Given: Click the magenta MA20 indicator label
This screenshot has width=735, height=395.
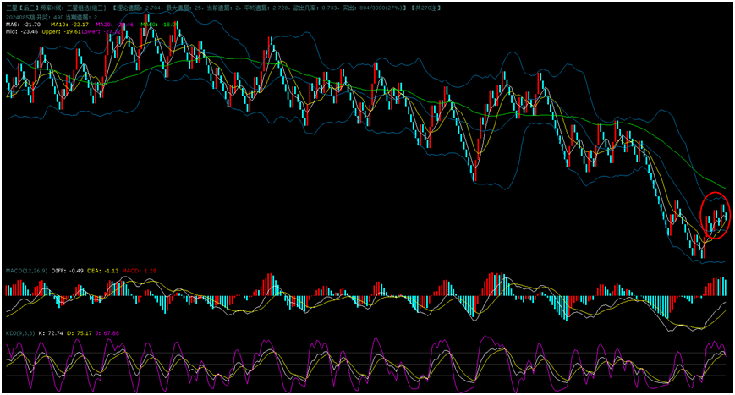Looking at the screenshot, I should (x=113, y=25).
